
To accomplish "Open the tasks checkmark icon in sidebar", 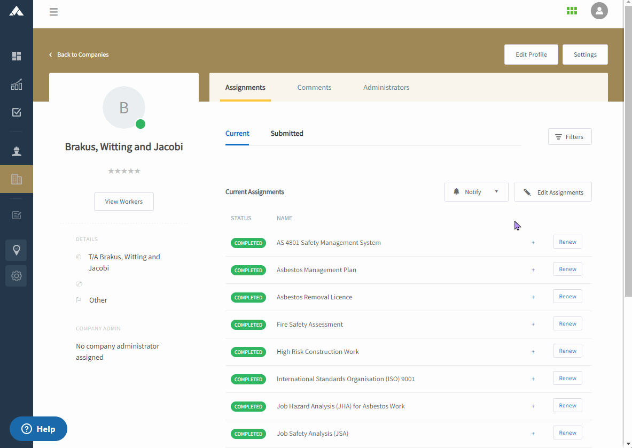I will 16,112.
